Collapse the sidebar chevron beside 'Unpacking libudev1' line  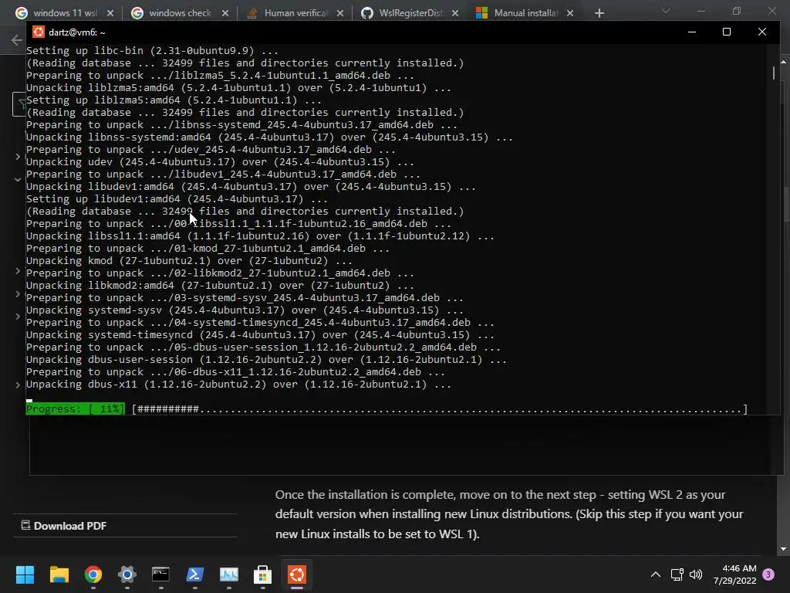[18, 179]
